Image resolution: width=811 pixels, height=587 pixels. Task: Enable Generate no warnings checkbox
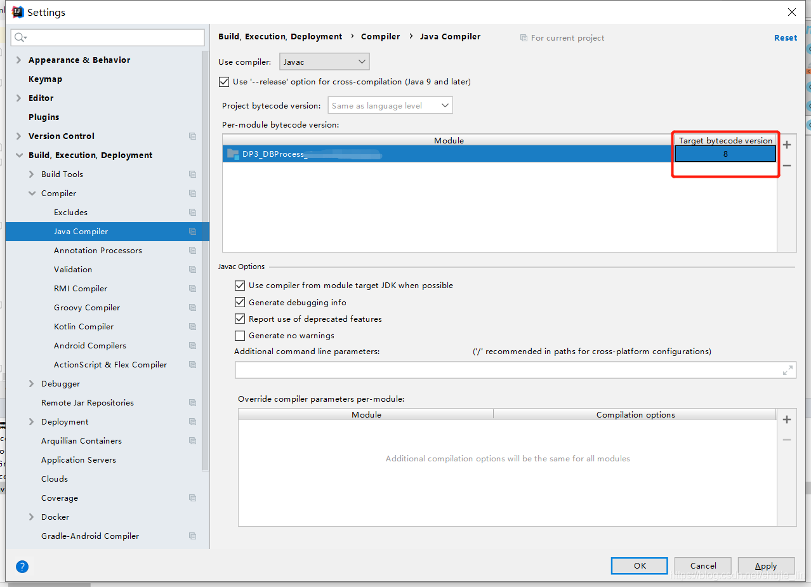tap(239, 335)
